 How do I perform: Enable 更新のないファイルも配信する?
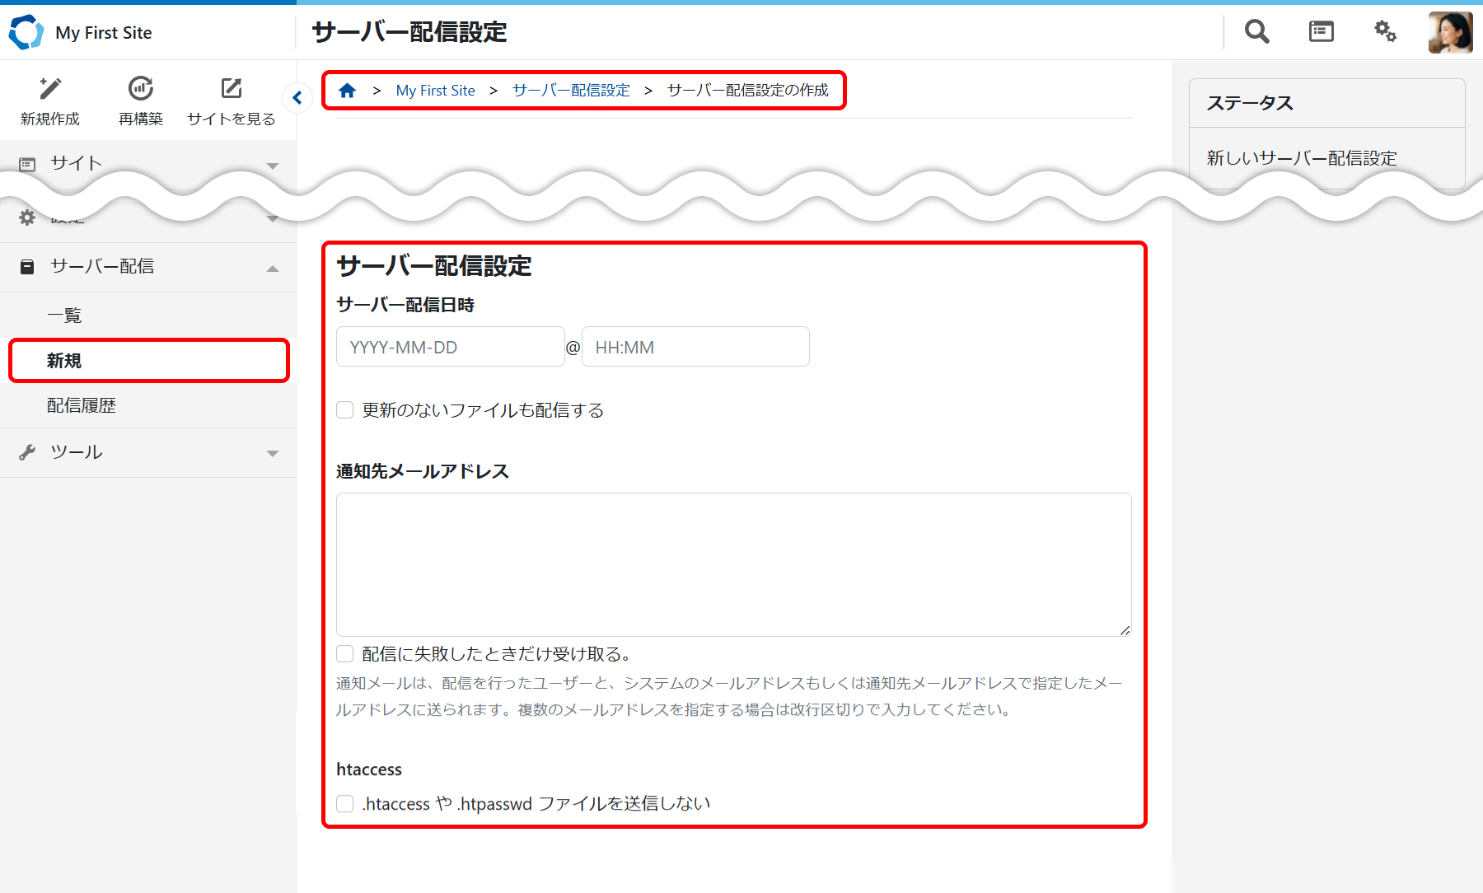point(344,409)
